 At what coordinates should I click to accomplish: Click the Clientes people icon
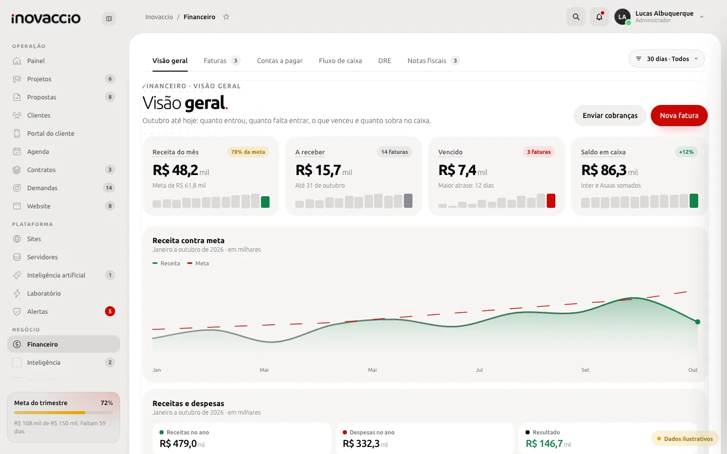tap(17, 115)
